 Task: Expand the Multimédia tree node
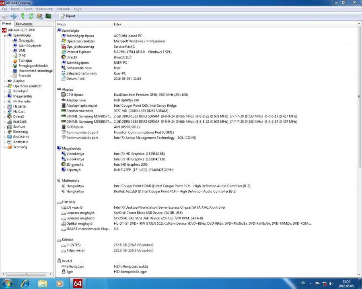coord(4,102)
